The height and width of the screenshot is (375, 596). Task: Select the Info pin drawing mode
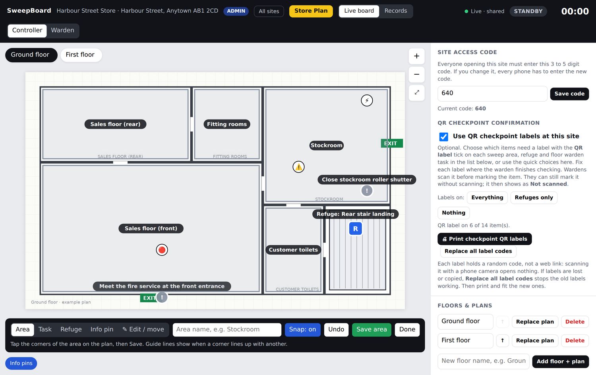click(x=102, y=330)
